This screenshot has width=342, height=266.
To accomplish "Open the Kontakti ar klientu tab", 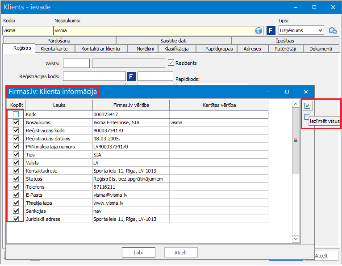I will click(x=101, y=49).
